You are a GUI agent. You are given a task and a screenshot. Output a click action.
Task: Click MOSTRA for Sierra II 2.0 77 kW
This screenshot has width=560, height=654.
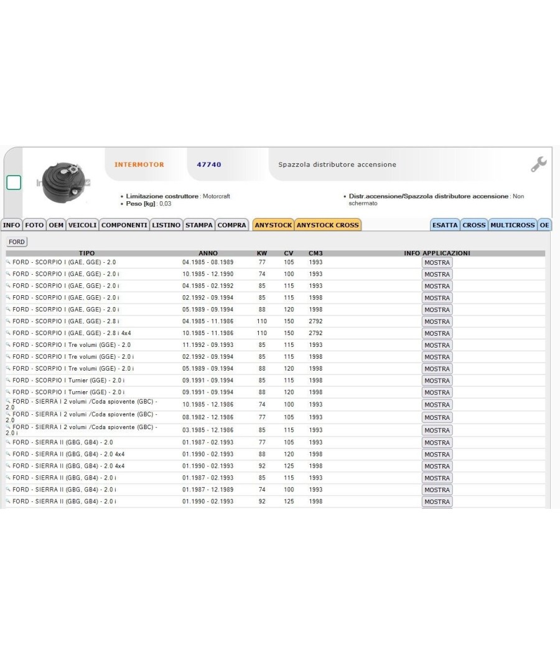tap(437, 442)
